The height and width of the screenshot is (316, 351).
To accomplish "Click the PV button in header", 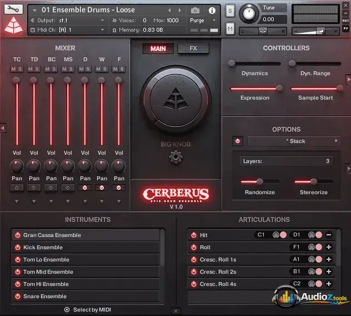I will (345, 28).
